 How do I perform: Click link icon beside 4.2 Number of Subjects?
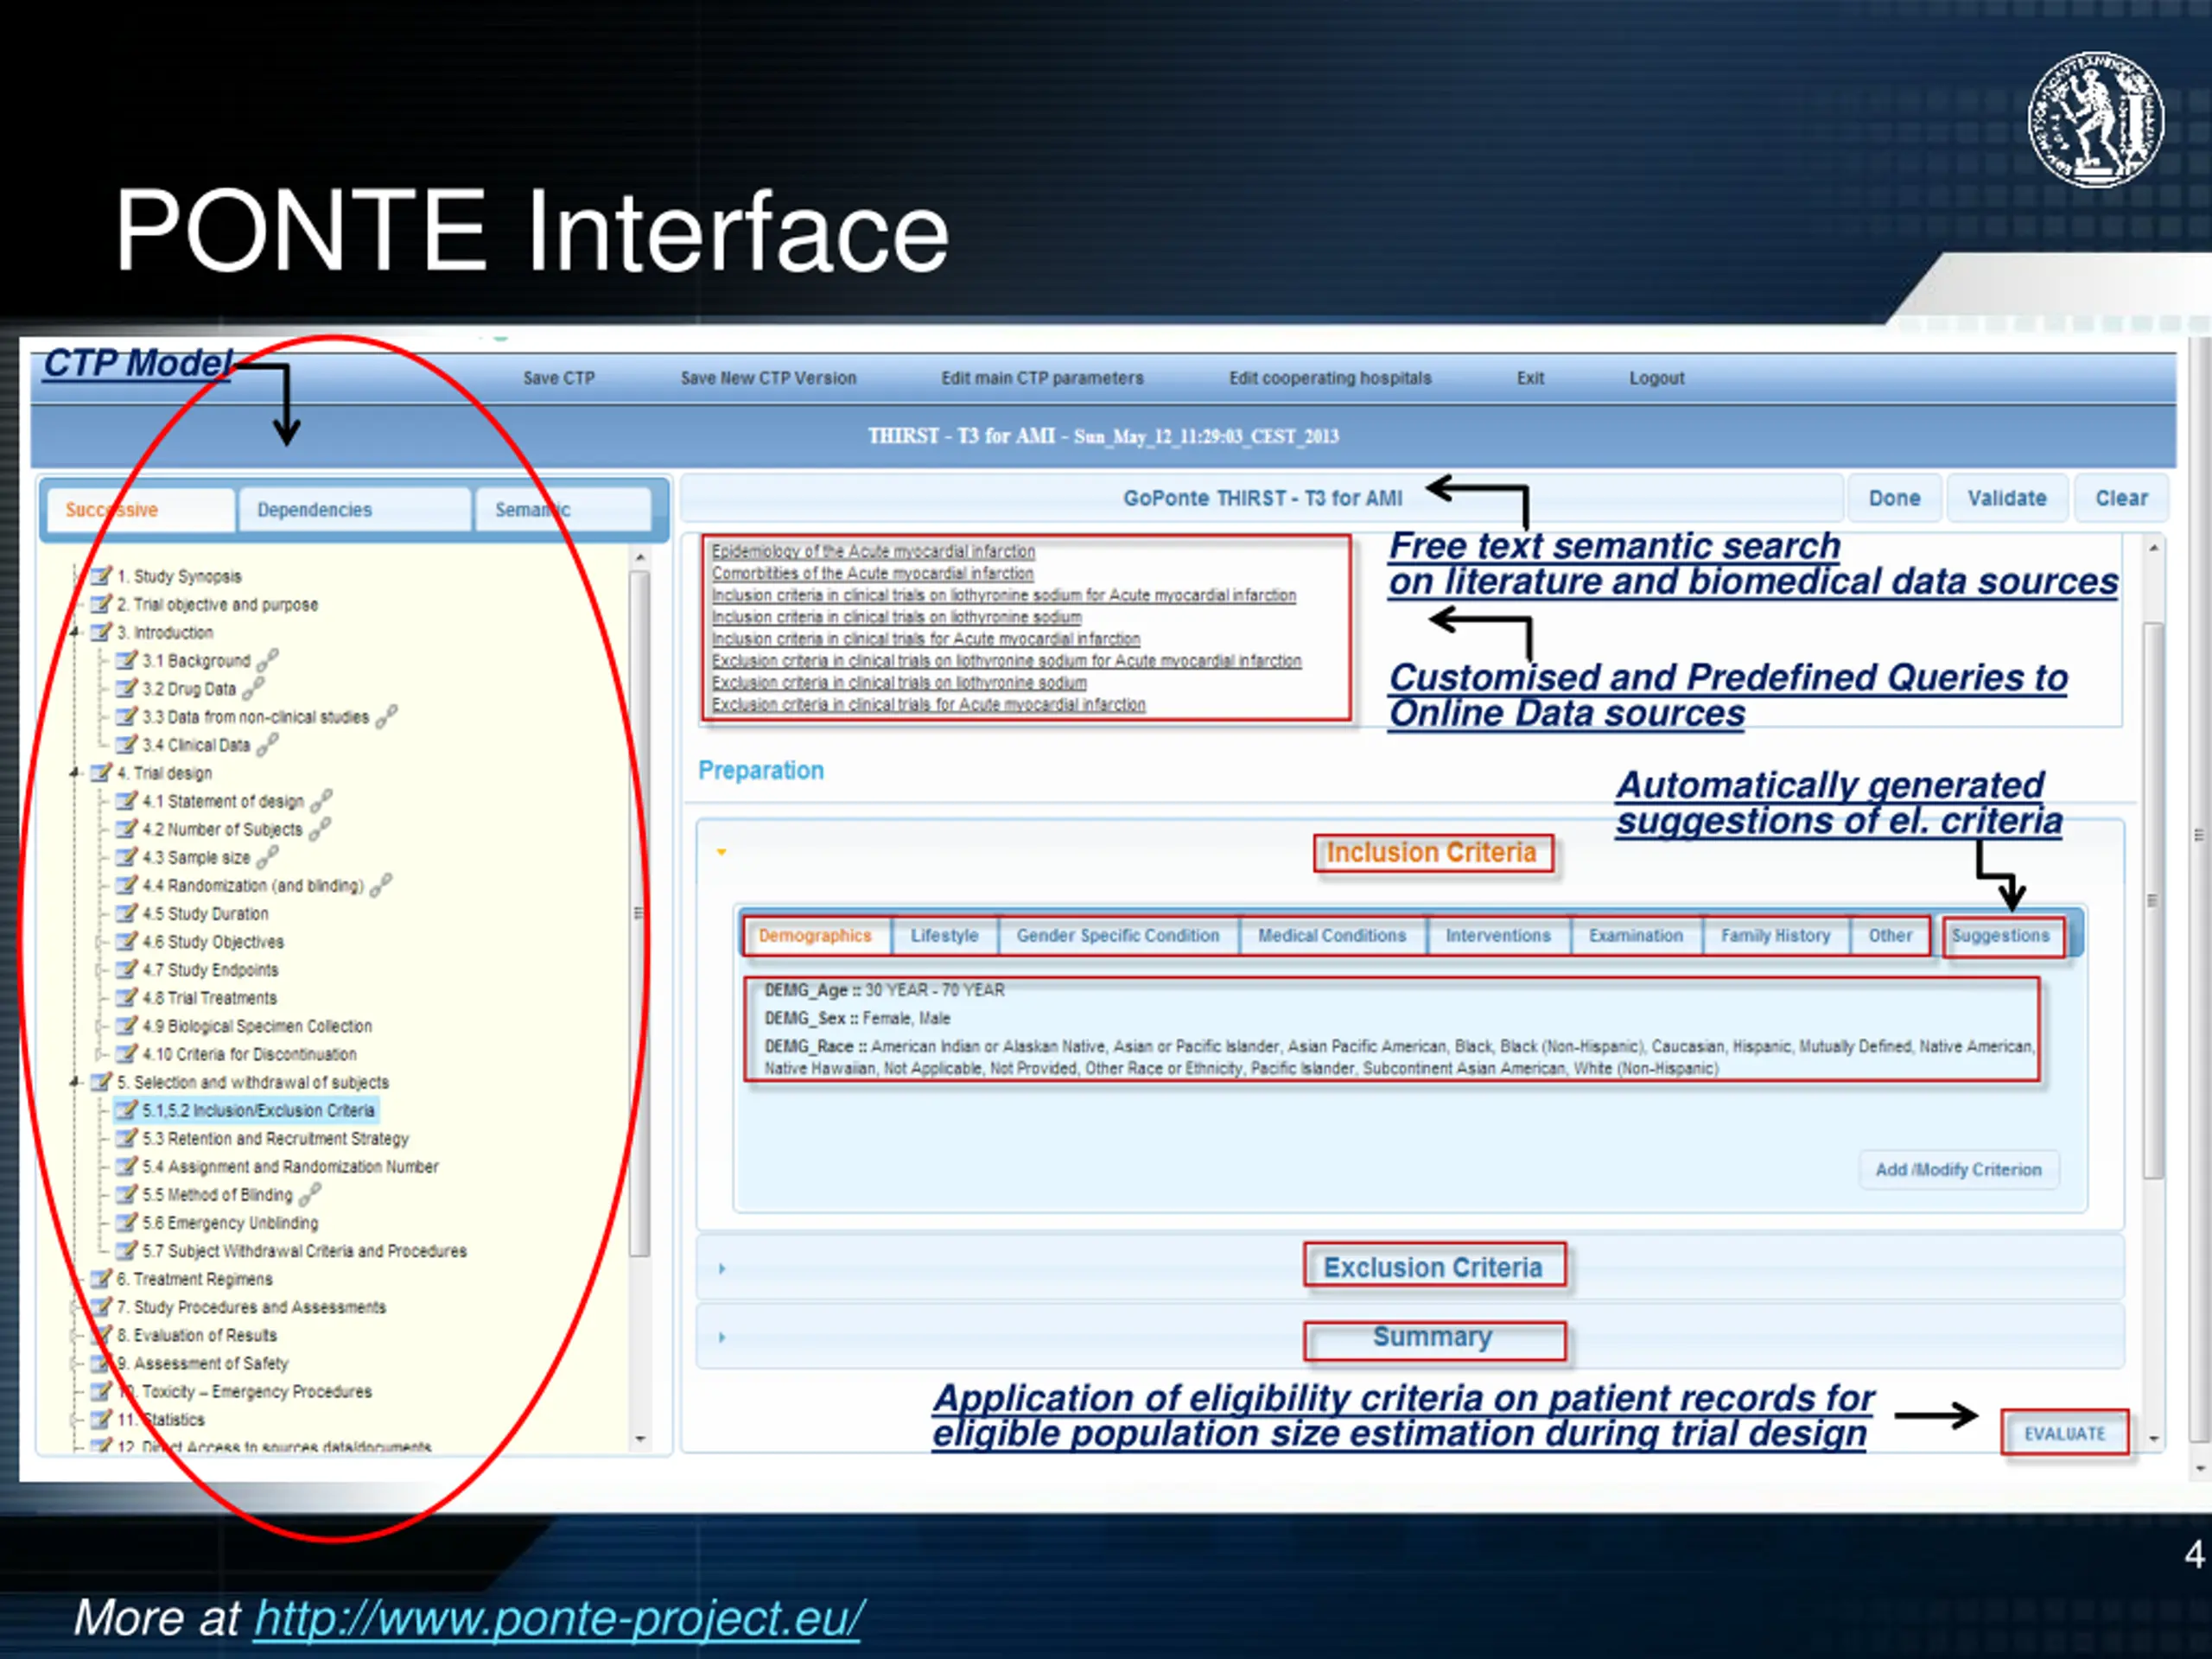point(319,829)
